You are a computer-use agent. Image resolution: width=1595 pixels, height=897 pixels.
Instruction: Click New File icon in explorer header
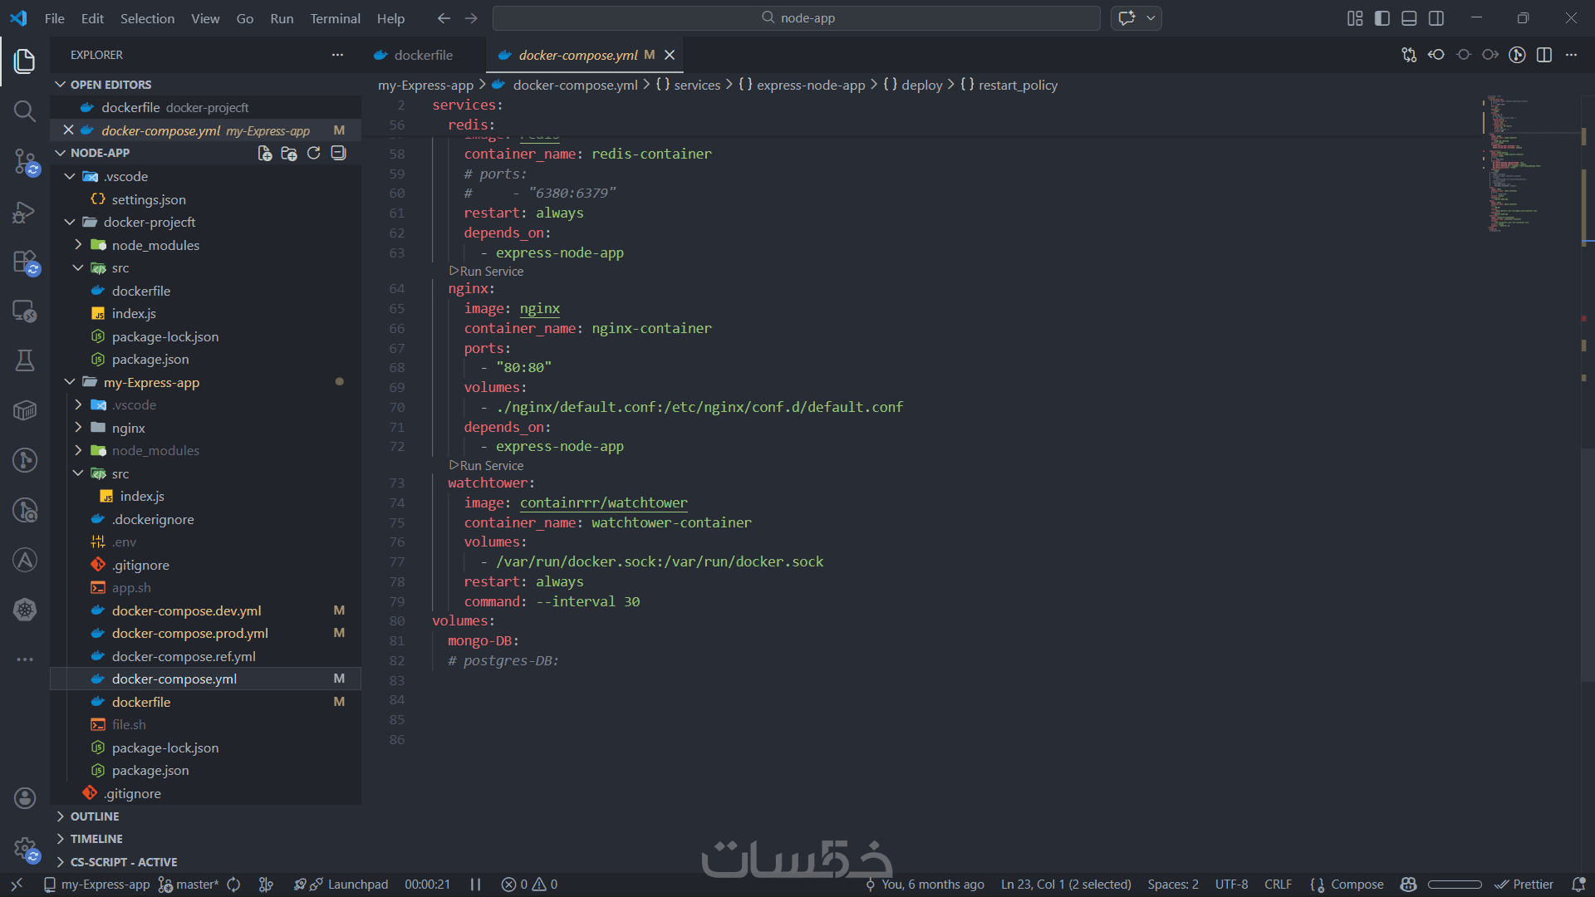[x=264, y=153]
